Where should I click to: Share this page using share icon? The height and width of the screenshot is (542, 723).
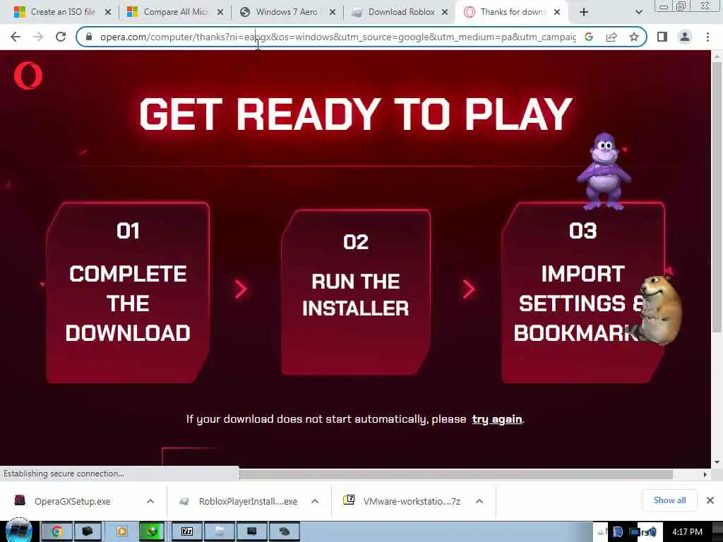pos(611,37)
